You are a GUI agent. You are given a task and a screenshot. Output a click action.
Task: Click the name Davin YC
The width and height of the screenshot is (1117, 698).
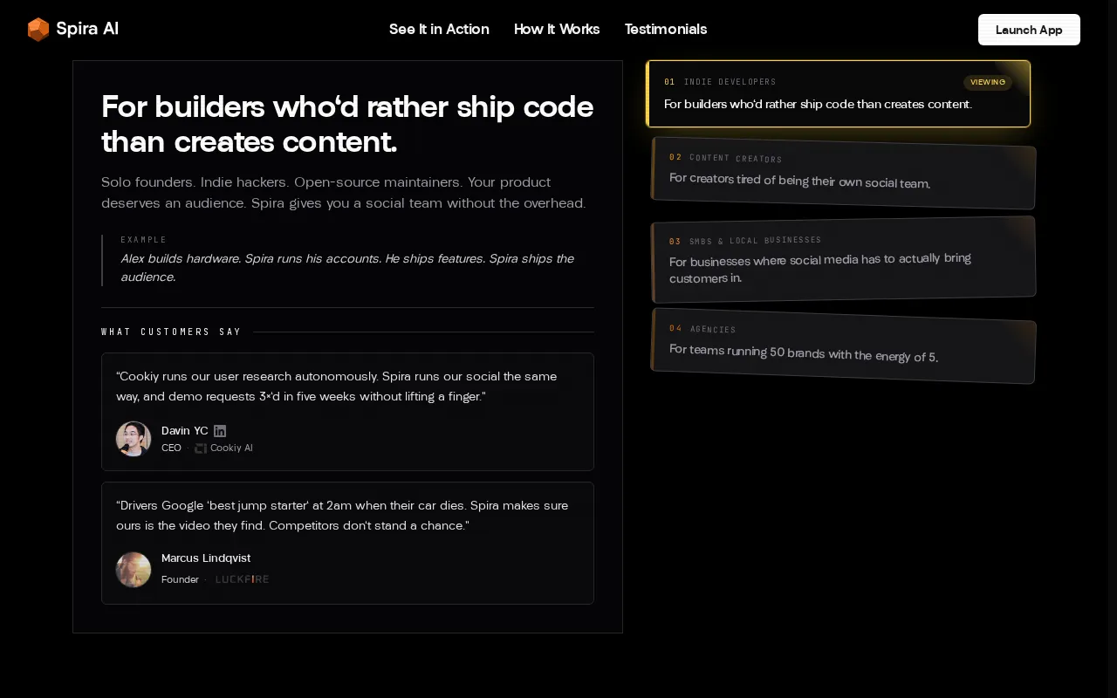[x=185, y=431]
